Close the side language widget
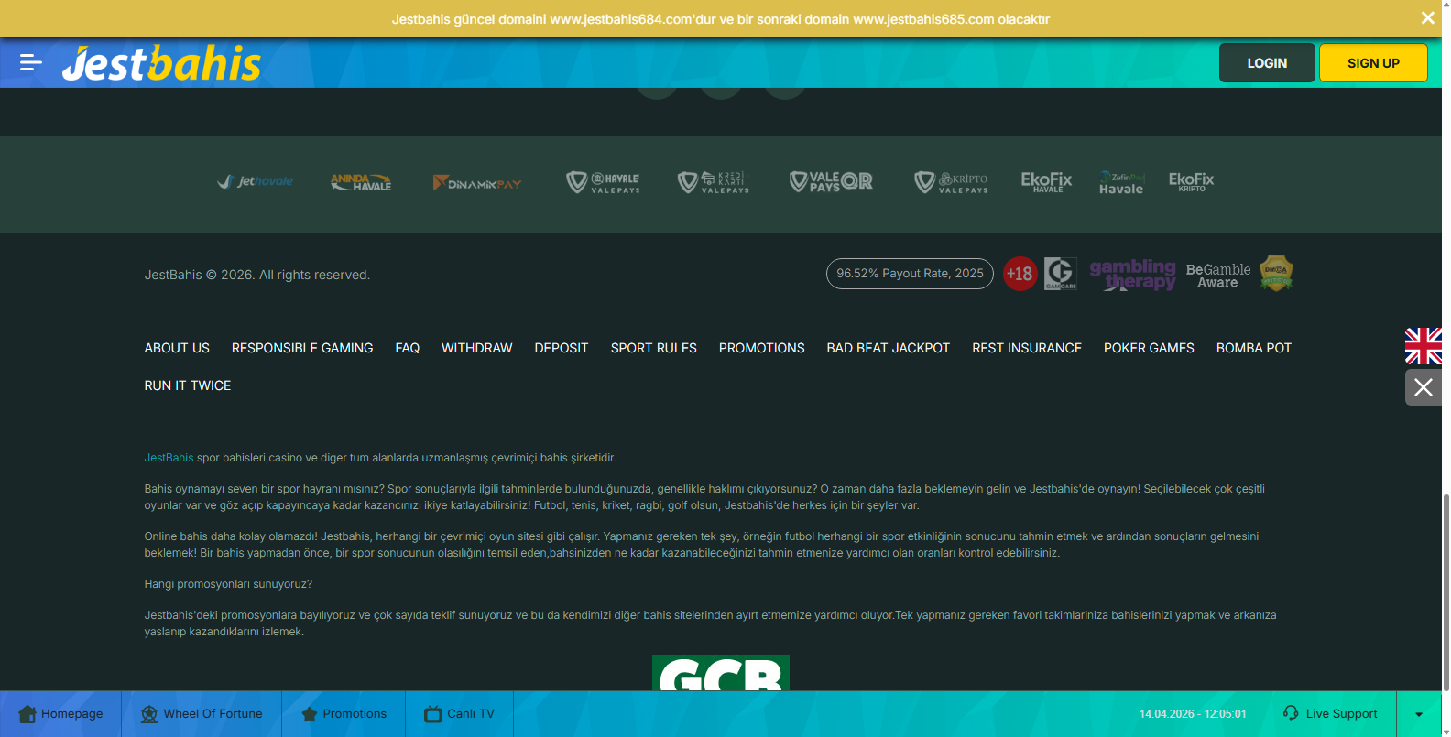The height and width of the screenshot is (737, 1451). click(1424, 387)
